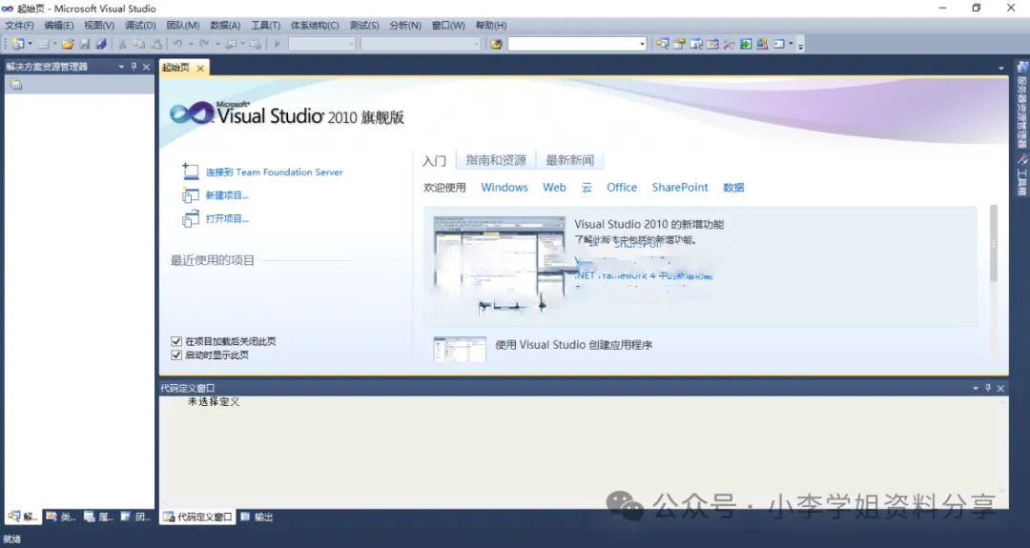
Task: Uncheck 在项目加载后关闭此页 checkbox
Action: pos(176,341)
